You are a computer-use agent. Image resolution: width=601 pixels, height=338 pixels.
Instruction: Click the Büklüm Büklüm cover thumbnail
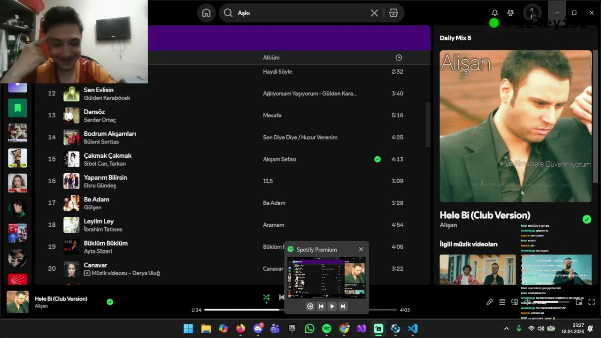click(71, 247)
